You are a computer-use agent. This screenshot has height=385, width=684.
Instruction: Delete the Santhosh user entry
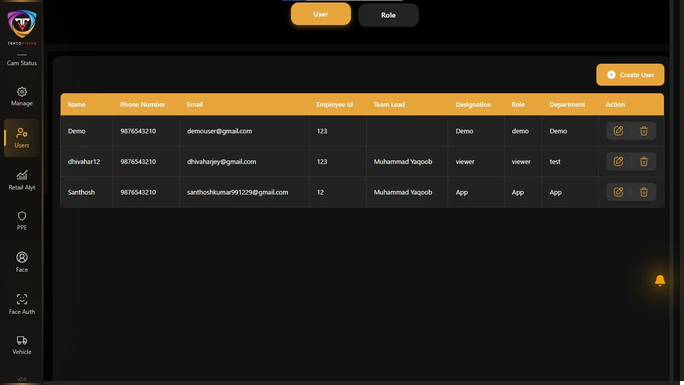644,192
